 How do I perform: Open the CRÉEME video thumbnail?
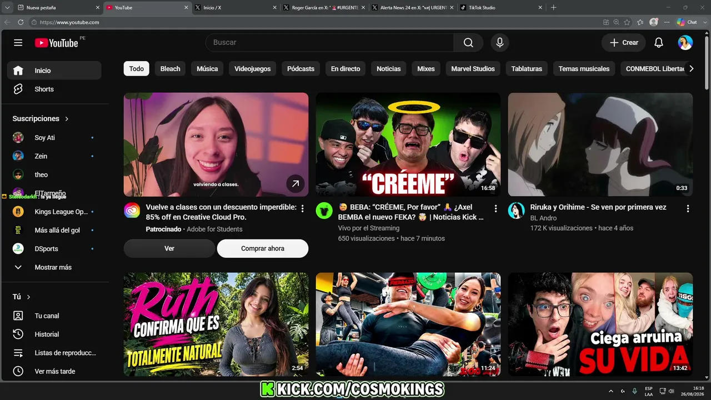408,144
